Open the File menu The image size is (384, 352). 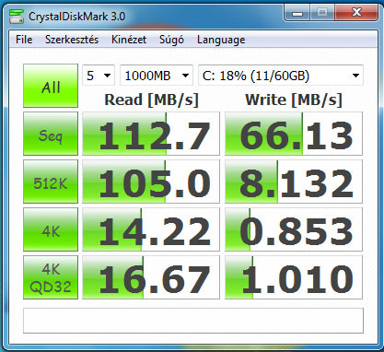coord(24,40)
